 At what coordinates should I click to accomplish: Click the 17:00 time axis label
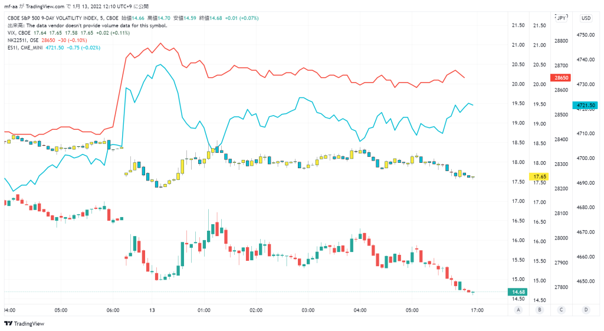click(x=477, y=310)
